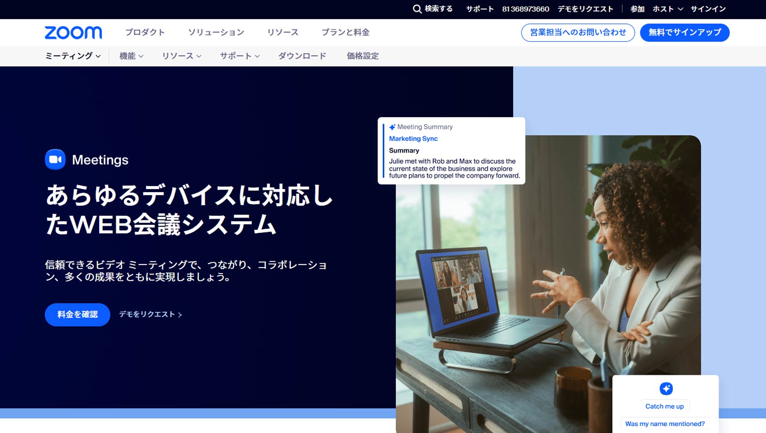
Task: Click the search magnifier icon
Action: (417, 9)
